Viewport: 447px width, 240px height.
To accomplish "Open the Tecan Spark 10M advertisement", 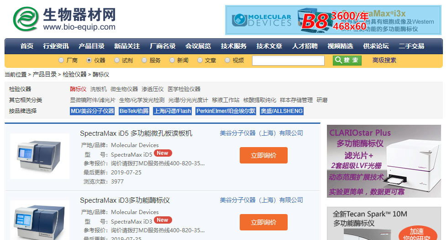I will click(x=384, y=224).
